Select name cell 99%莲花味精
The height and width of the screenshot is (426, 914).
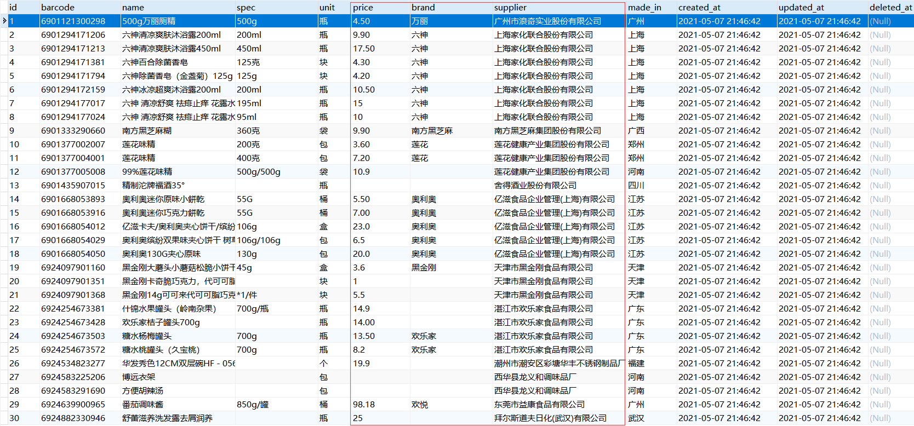point(178,171)
